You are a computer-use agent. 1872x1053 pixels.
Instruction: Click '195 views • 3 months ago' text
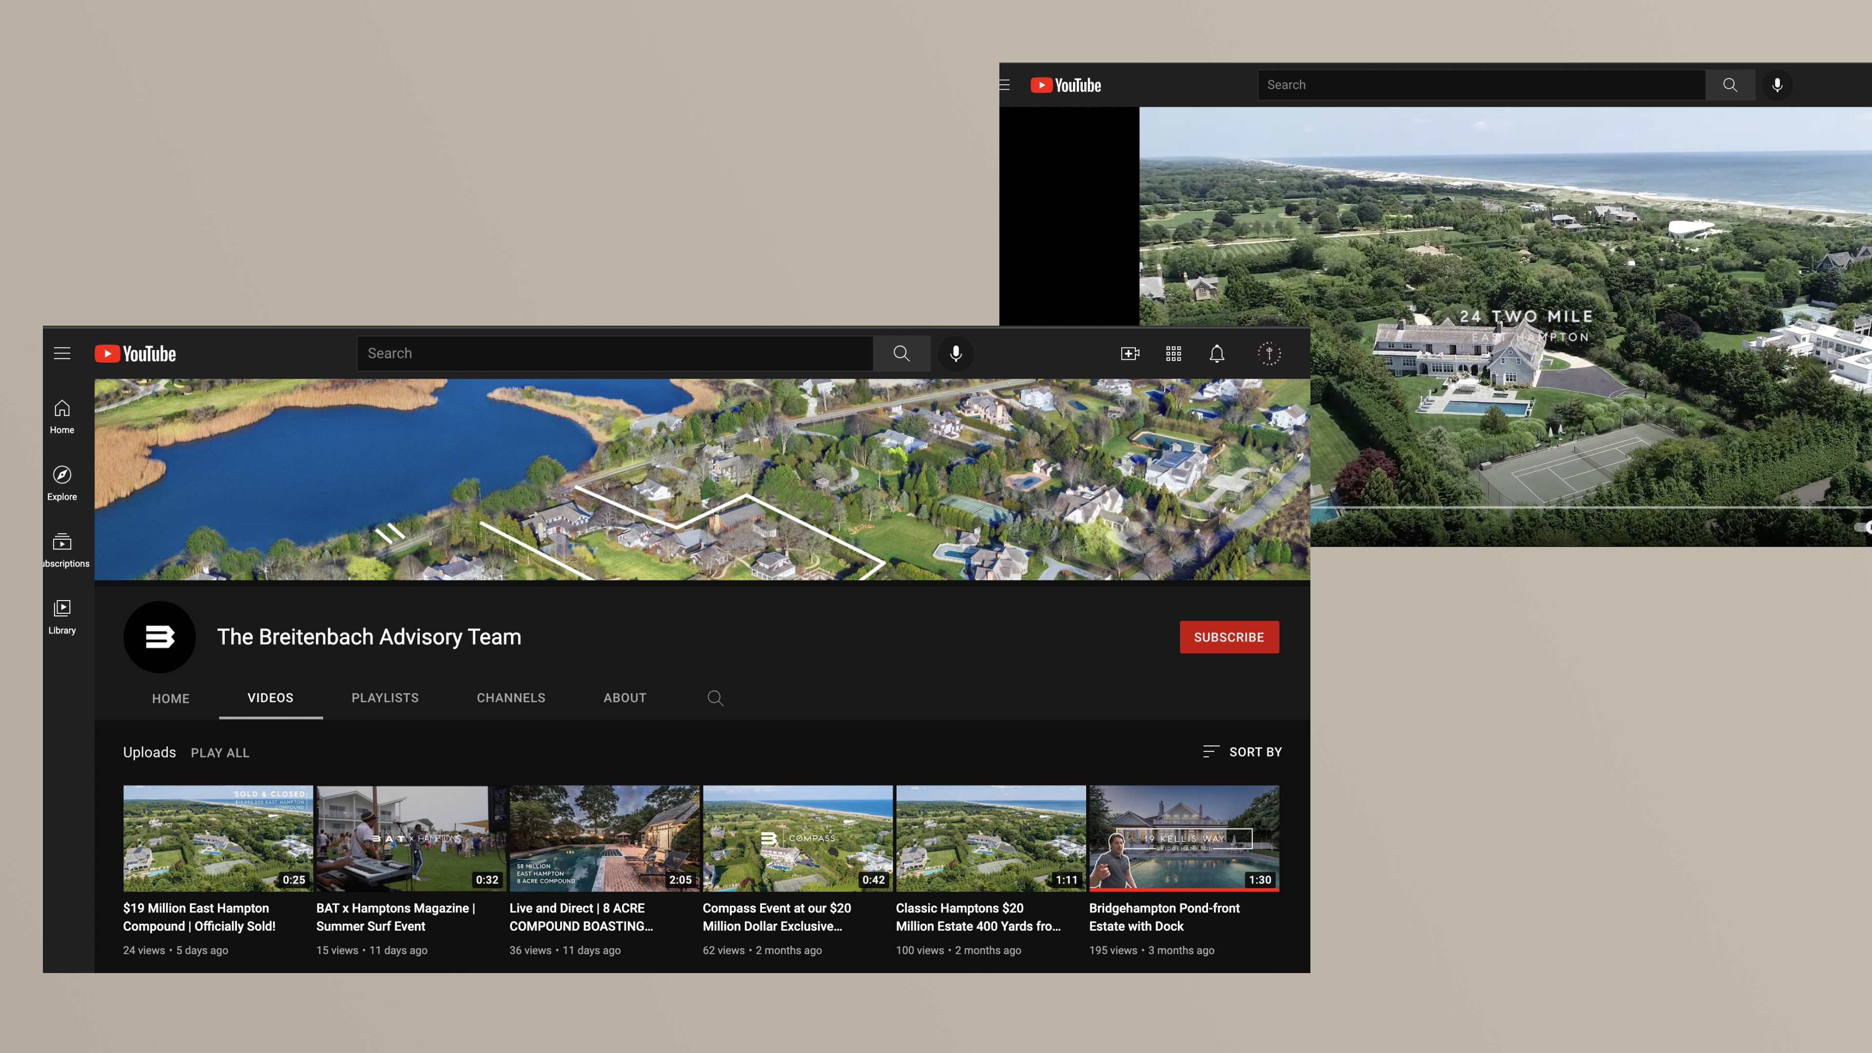click(x=1151, y=950)
